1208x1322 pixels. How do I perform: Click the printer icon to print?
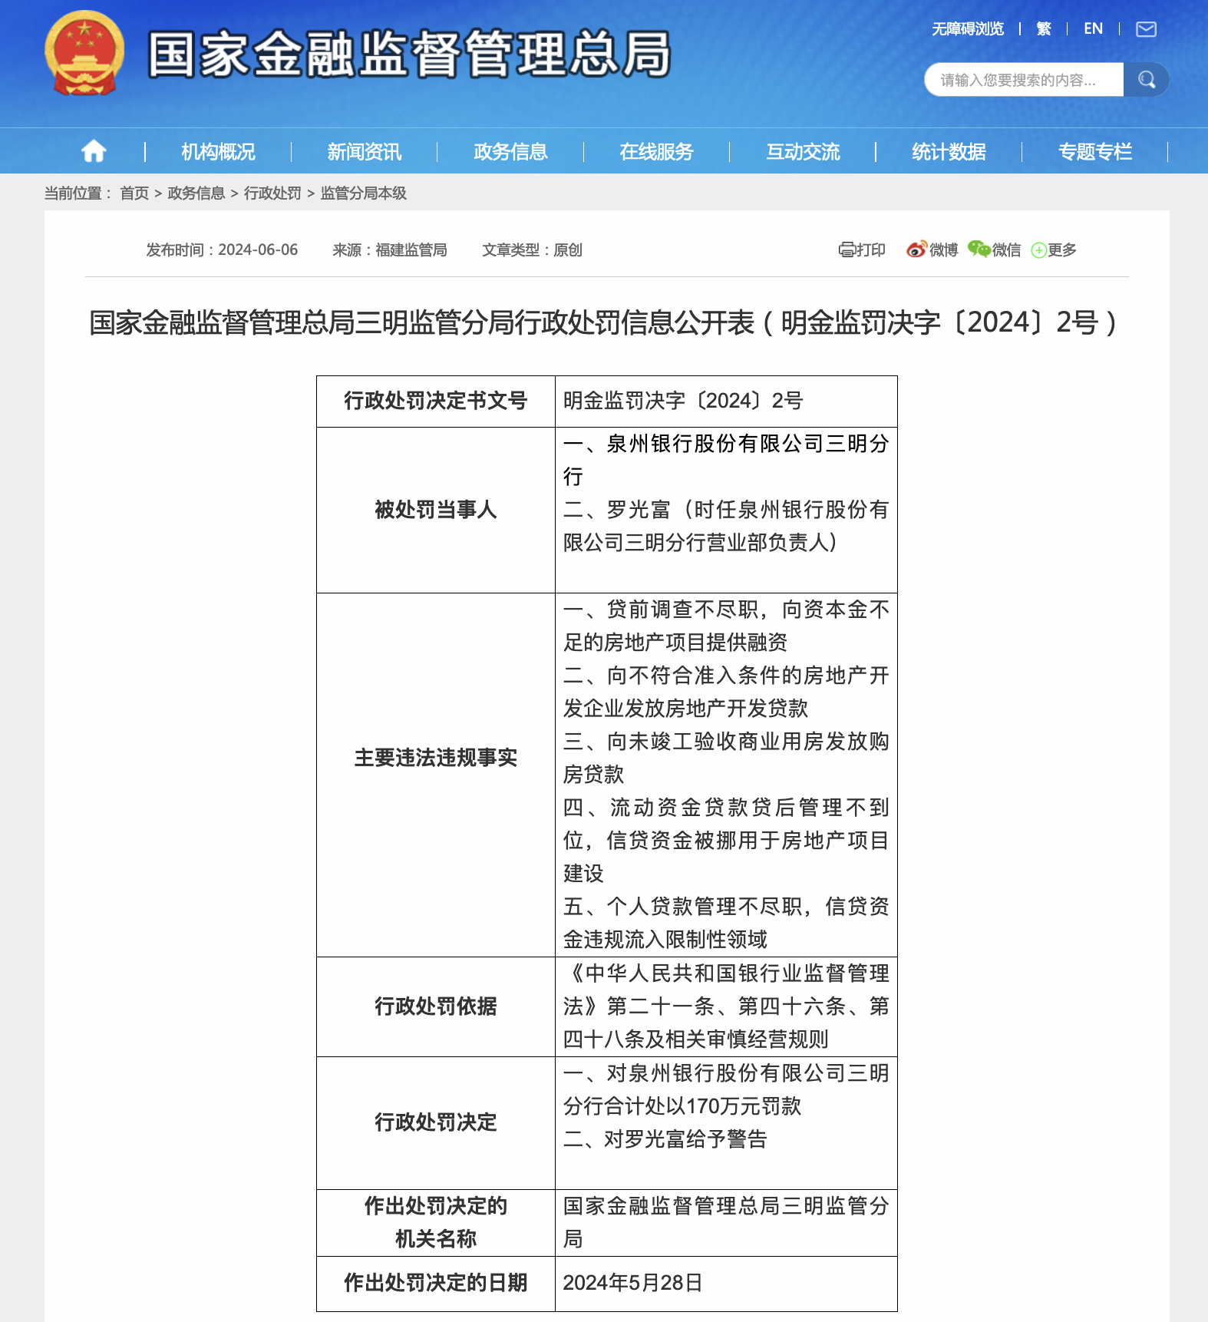click(x=847, y=250)
